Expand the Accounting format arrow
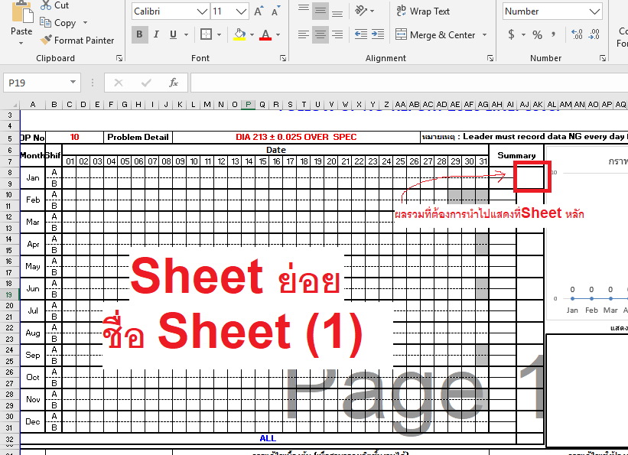 [x=523, y=35]
